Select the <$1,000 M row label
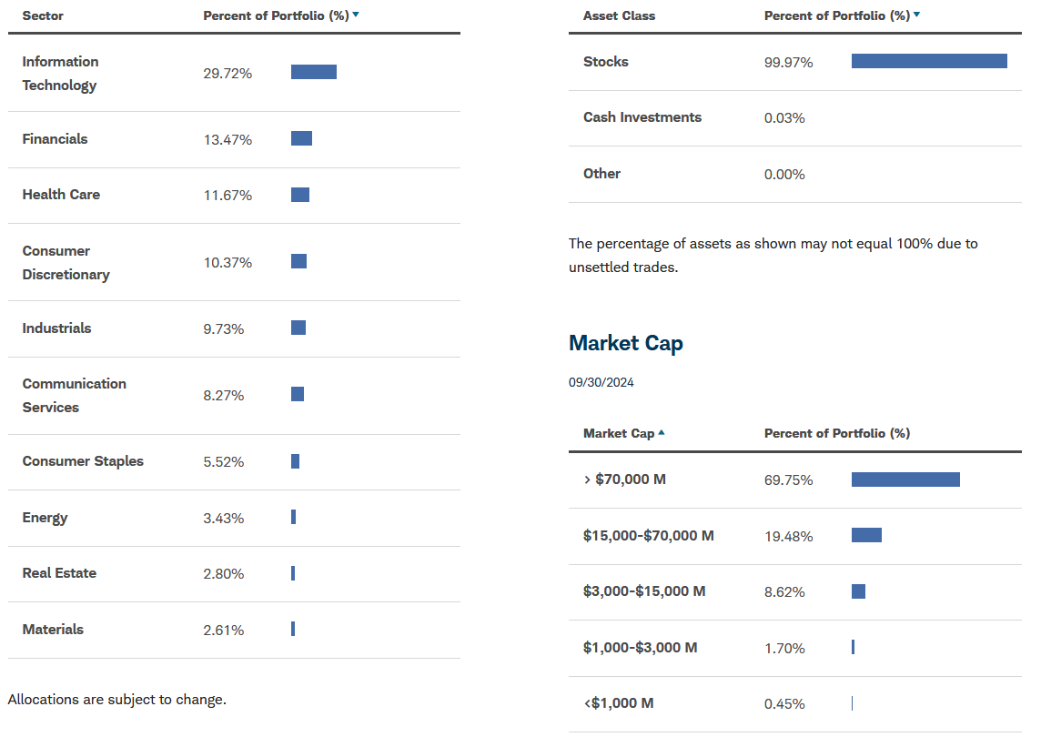This screenshot has width=1041, height=737. 618,703
